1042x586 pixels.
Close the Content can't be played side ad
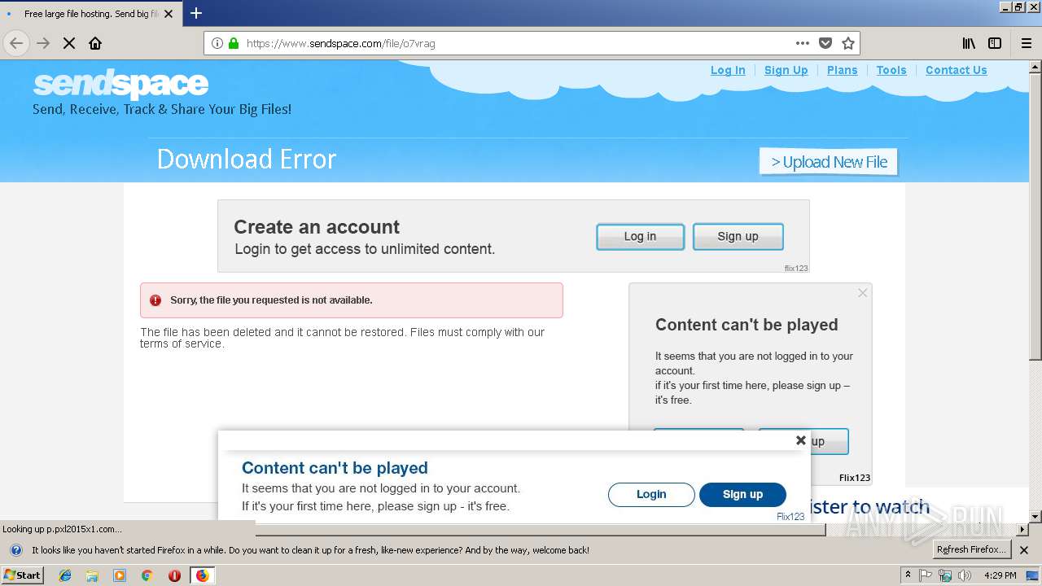(863, 293)
